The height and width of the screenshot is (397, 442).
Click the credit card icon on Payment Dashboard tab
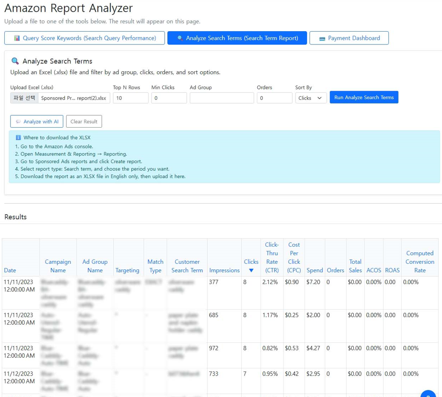point(322,37)
